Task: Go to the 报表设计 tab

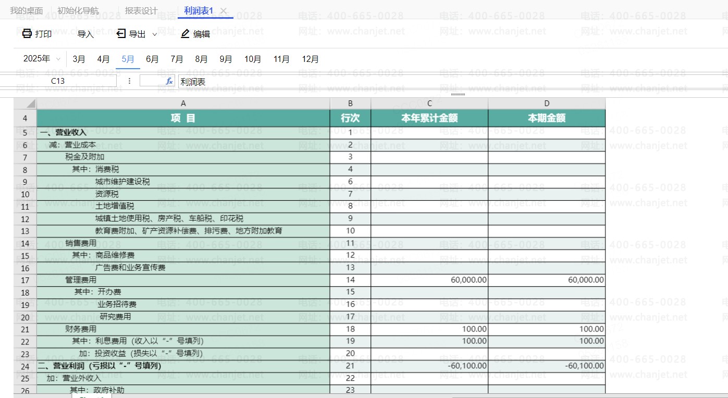Action: pyautogui.click(x=141, y=11)
